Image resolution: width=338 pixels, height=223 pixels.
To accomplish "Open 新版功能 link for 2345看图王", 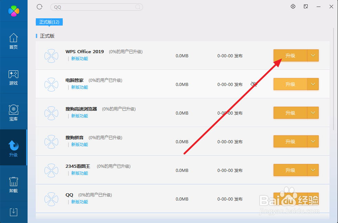I will [80, 173].
